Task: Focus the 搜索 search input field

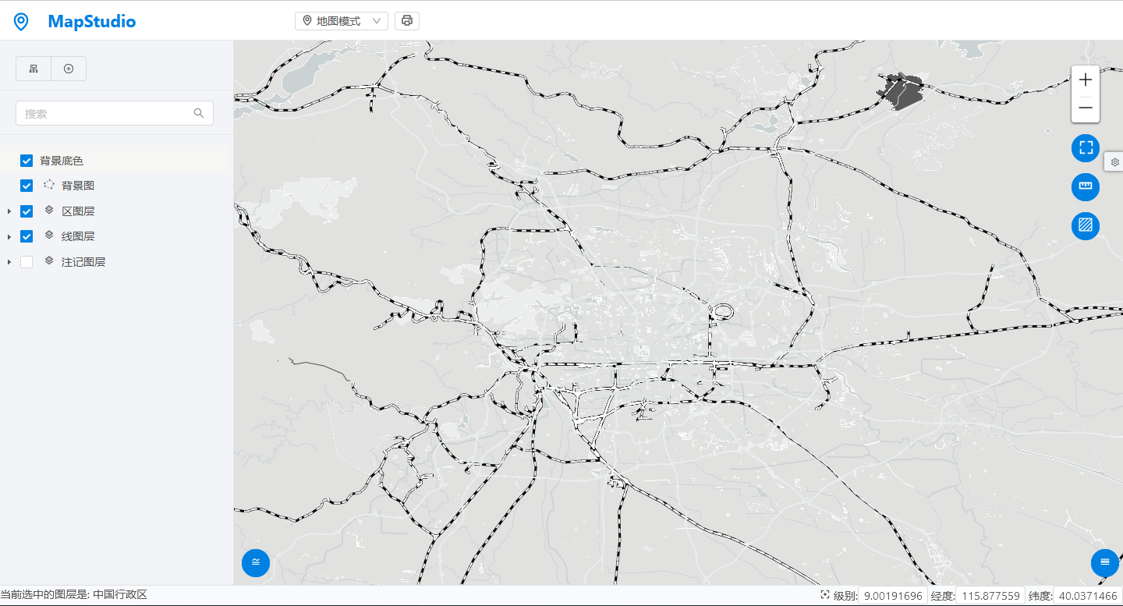Action: 115,113
